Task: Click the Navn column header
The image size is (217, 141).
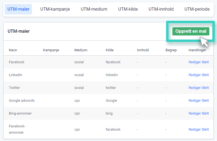Action: pyautogui.click(x=13, y=50)
